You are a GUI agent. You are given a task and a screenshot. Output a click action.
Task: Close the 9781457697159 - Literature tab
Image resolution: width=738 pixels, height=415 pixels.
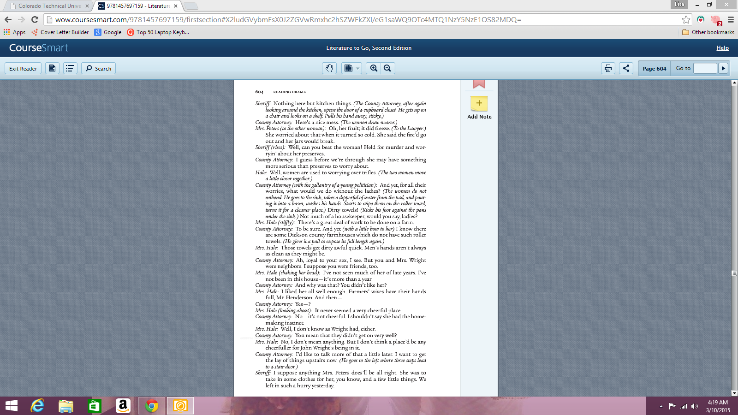pos(176,6)
